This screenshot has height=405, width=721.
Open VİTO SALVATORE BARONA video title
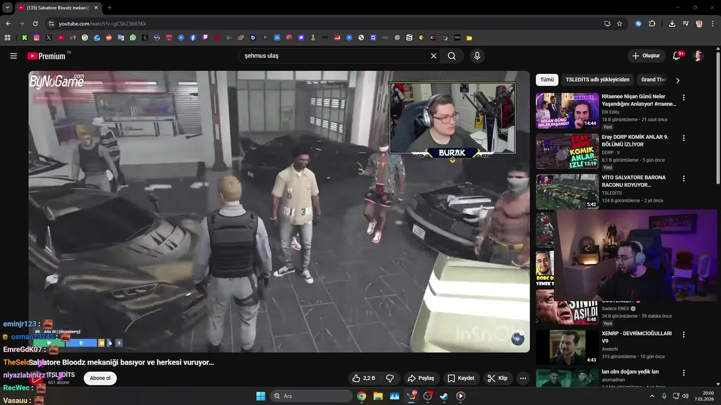tap(634, 181)
